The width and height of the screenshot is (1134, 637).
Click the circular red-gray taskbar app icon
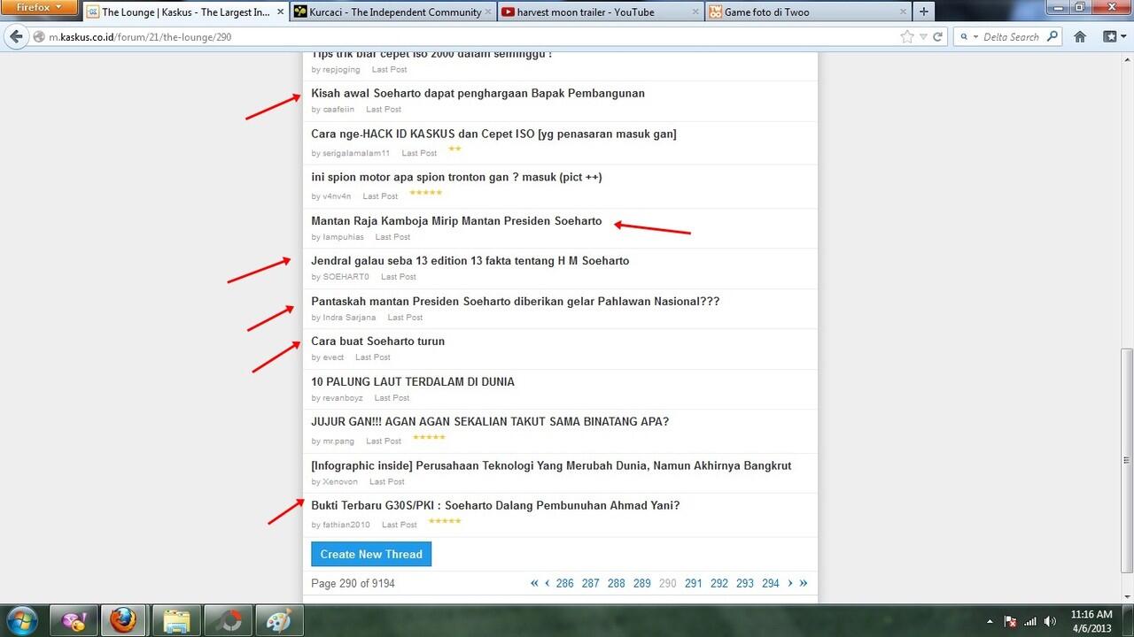tap(228, 621)
